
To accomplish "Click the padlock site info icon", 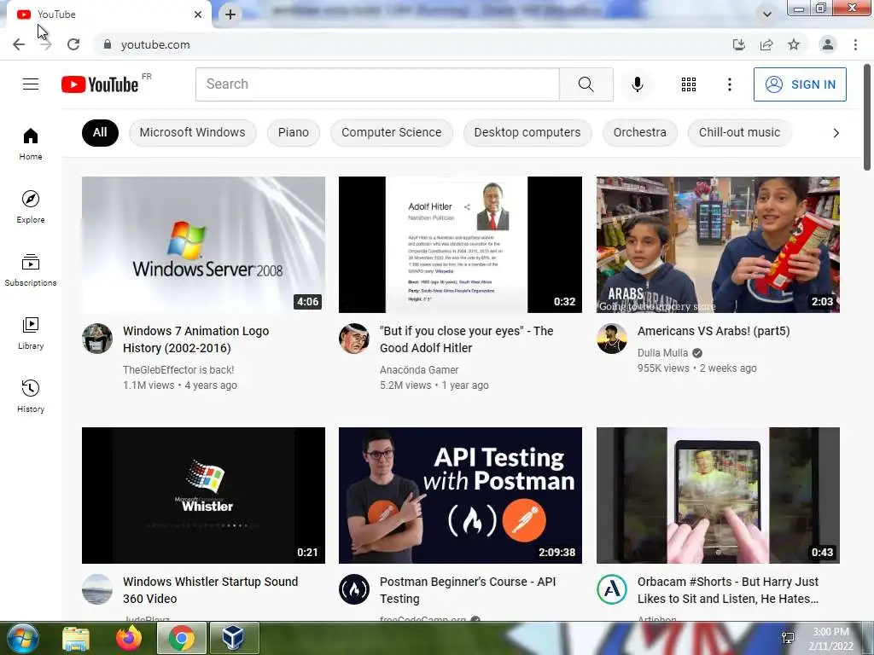I will coord(107,44).
